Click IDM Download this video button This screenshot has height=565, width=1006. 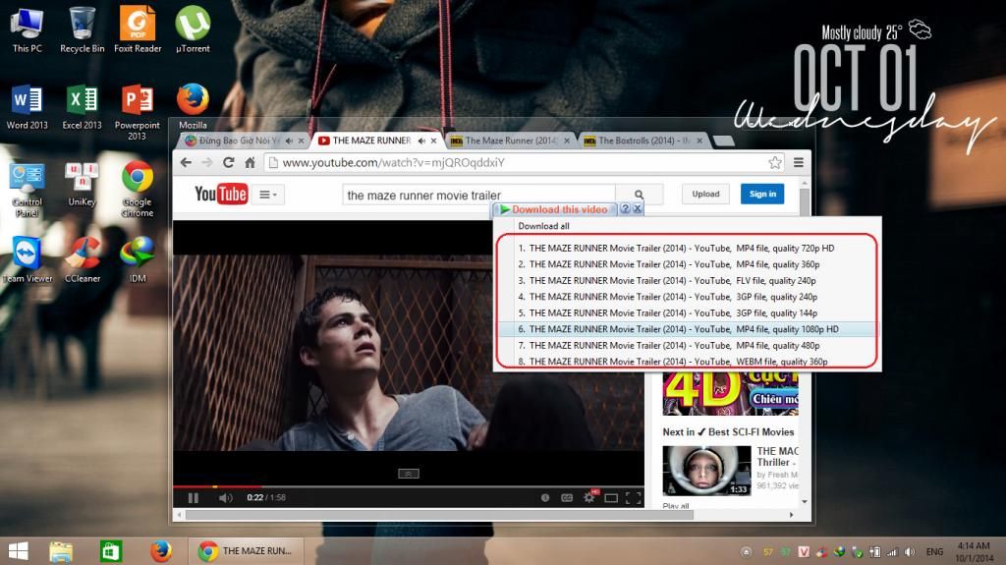pyautogui.click(x=554, y=209)
